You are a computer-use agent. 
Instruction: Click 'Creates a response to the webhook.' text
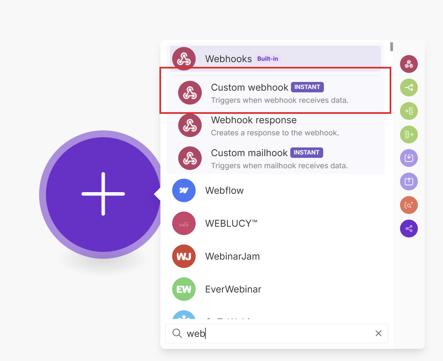[x=275, y=133]
